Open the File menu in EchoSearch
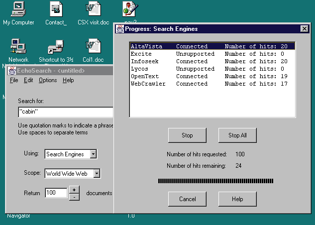Screen dimensions: 315x225 click(14, 80)
